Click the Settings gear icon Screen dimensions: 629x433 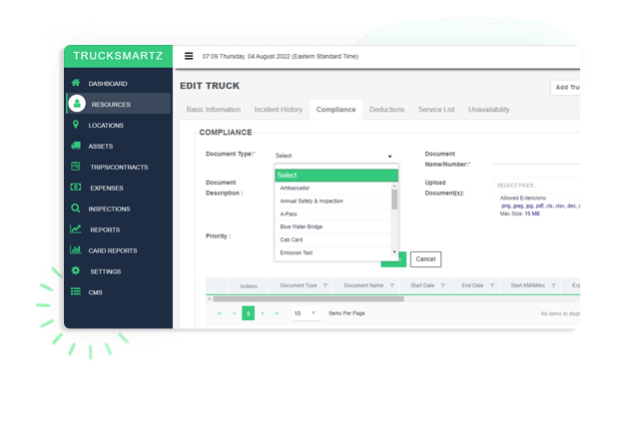tap(76, 270)
